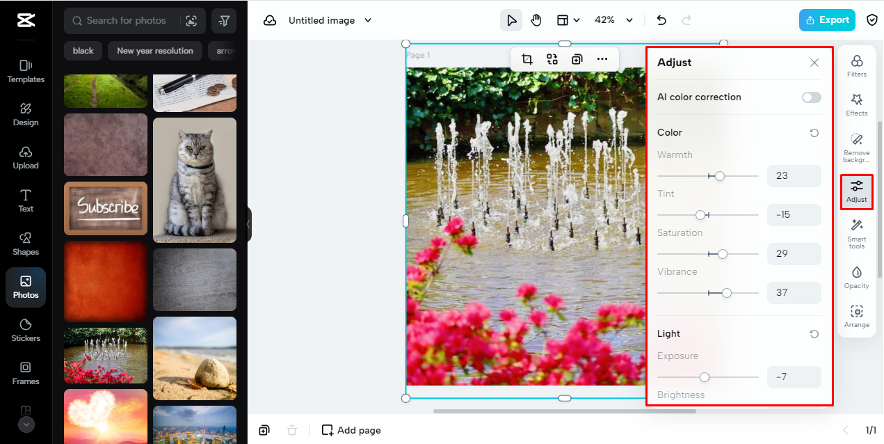
Task: Collapse the photos side panel handle
Action: (x=249, y=224)
